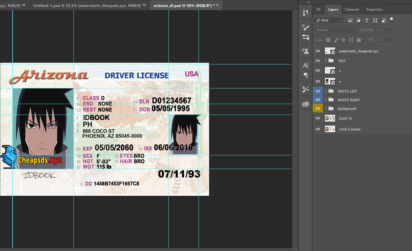
Task: Open the Paragraph panel icon
Action: (305, 75)
